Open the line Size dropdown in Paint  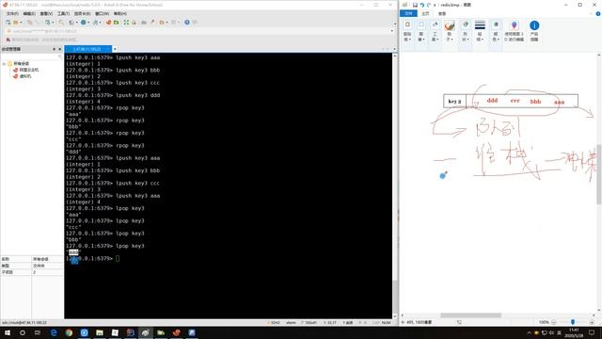pyautogui.click(x=480, y=31)
